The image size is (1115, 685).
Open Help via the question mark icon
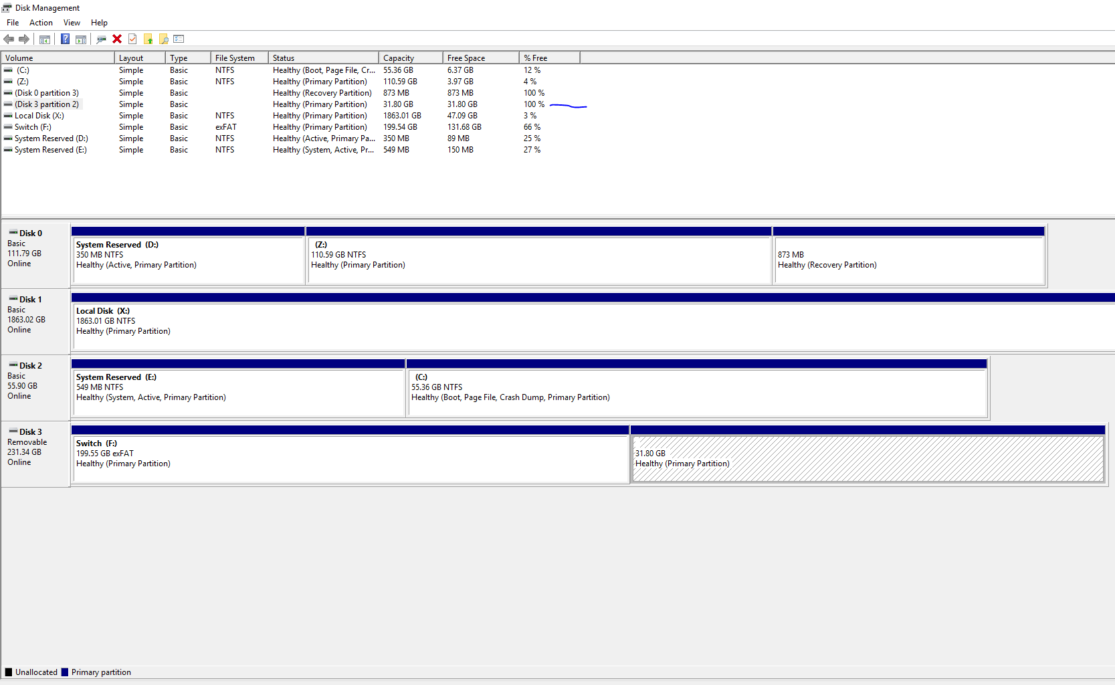(66, 39)
